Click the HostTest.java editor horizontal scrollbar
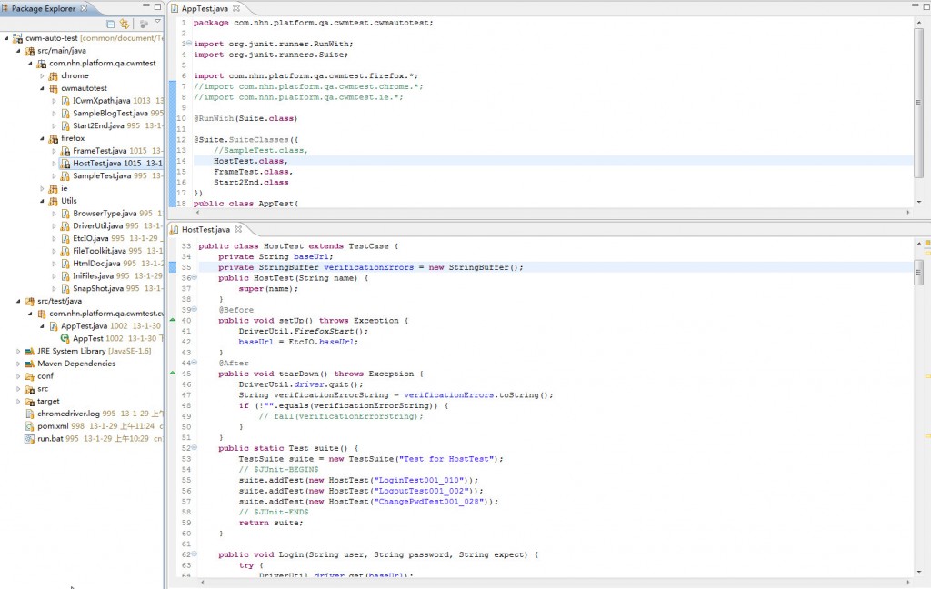This screenshot has height=589, width=931. coord(556,583)
